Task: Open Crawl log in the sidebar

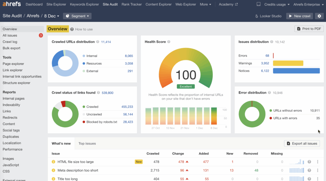Action: pos(10,42)
